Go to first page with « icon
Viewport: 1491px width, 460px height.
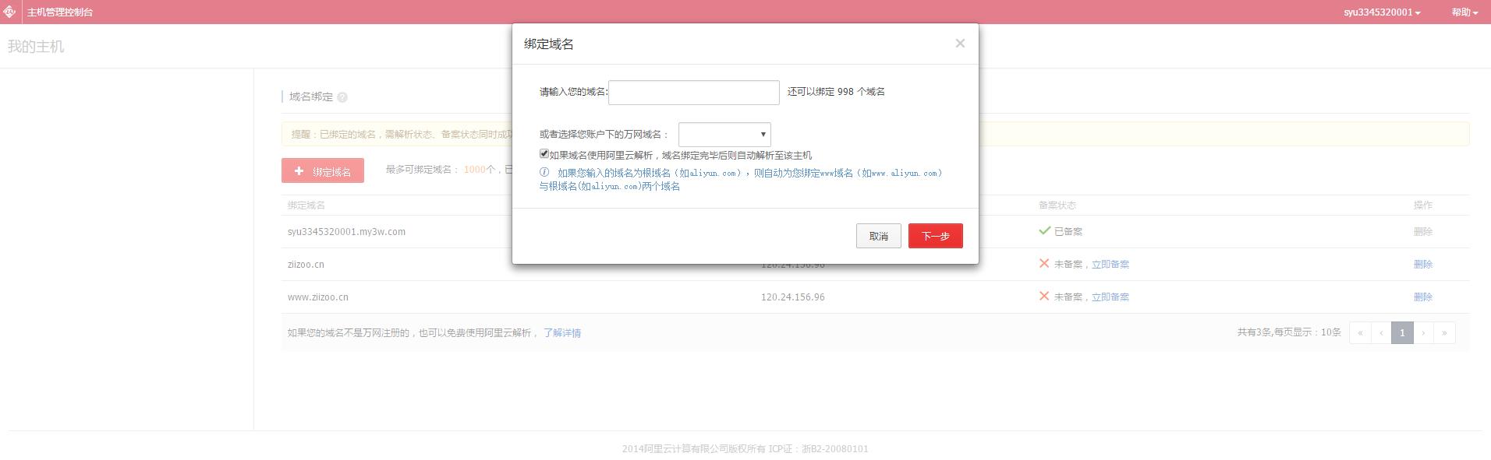(x=1360, y=332)
